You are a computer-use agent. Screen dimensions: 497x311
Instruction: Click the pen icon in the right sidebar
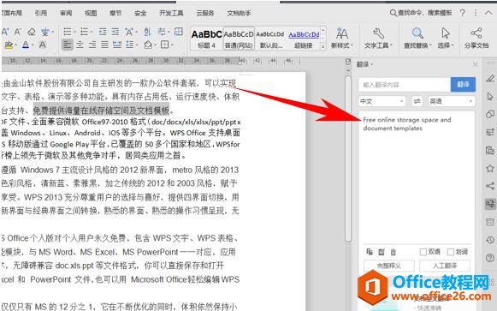(x=490, y=79)
